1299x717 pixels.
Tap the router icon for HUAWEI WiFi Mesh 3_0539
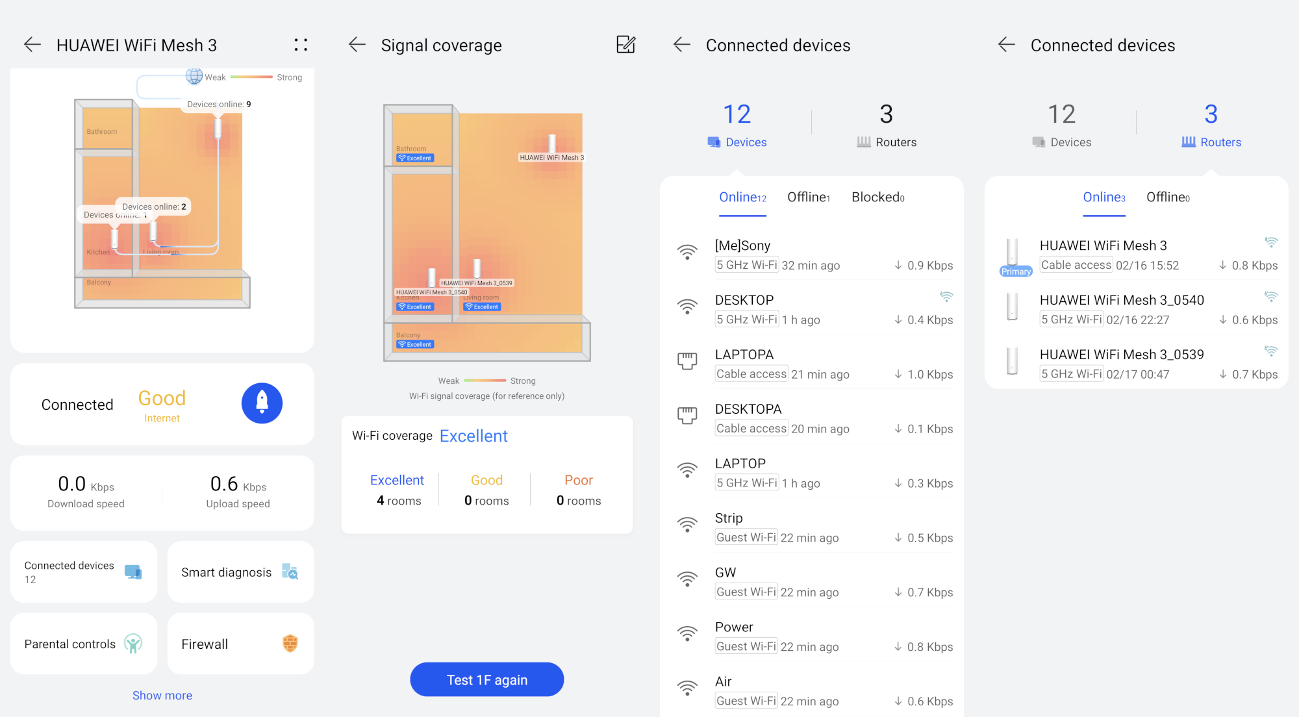pos(1012,361)
